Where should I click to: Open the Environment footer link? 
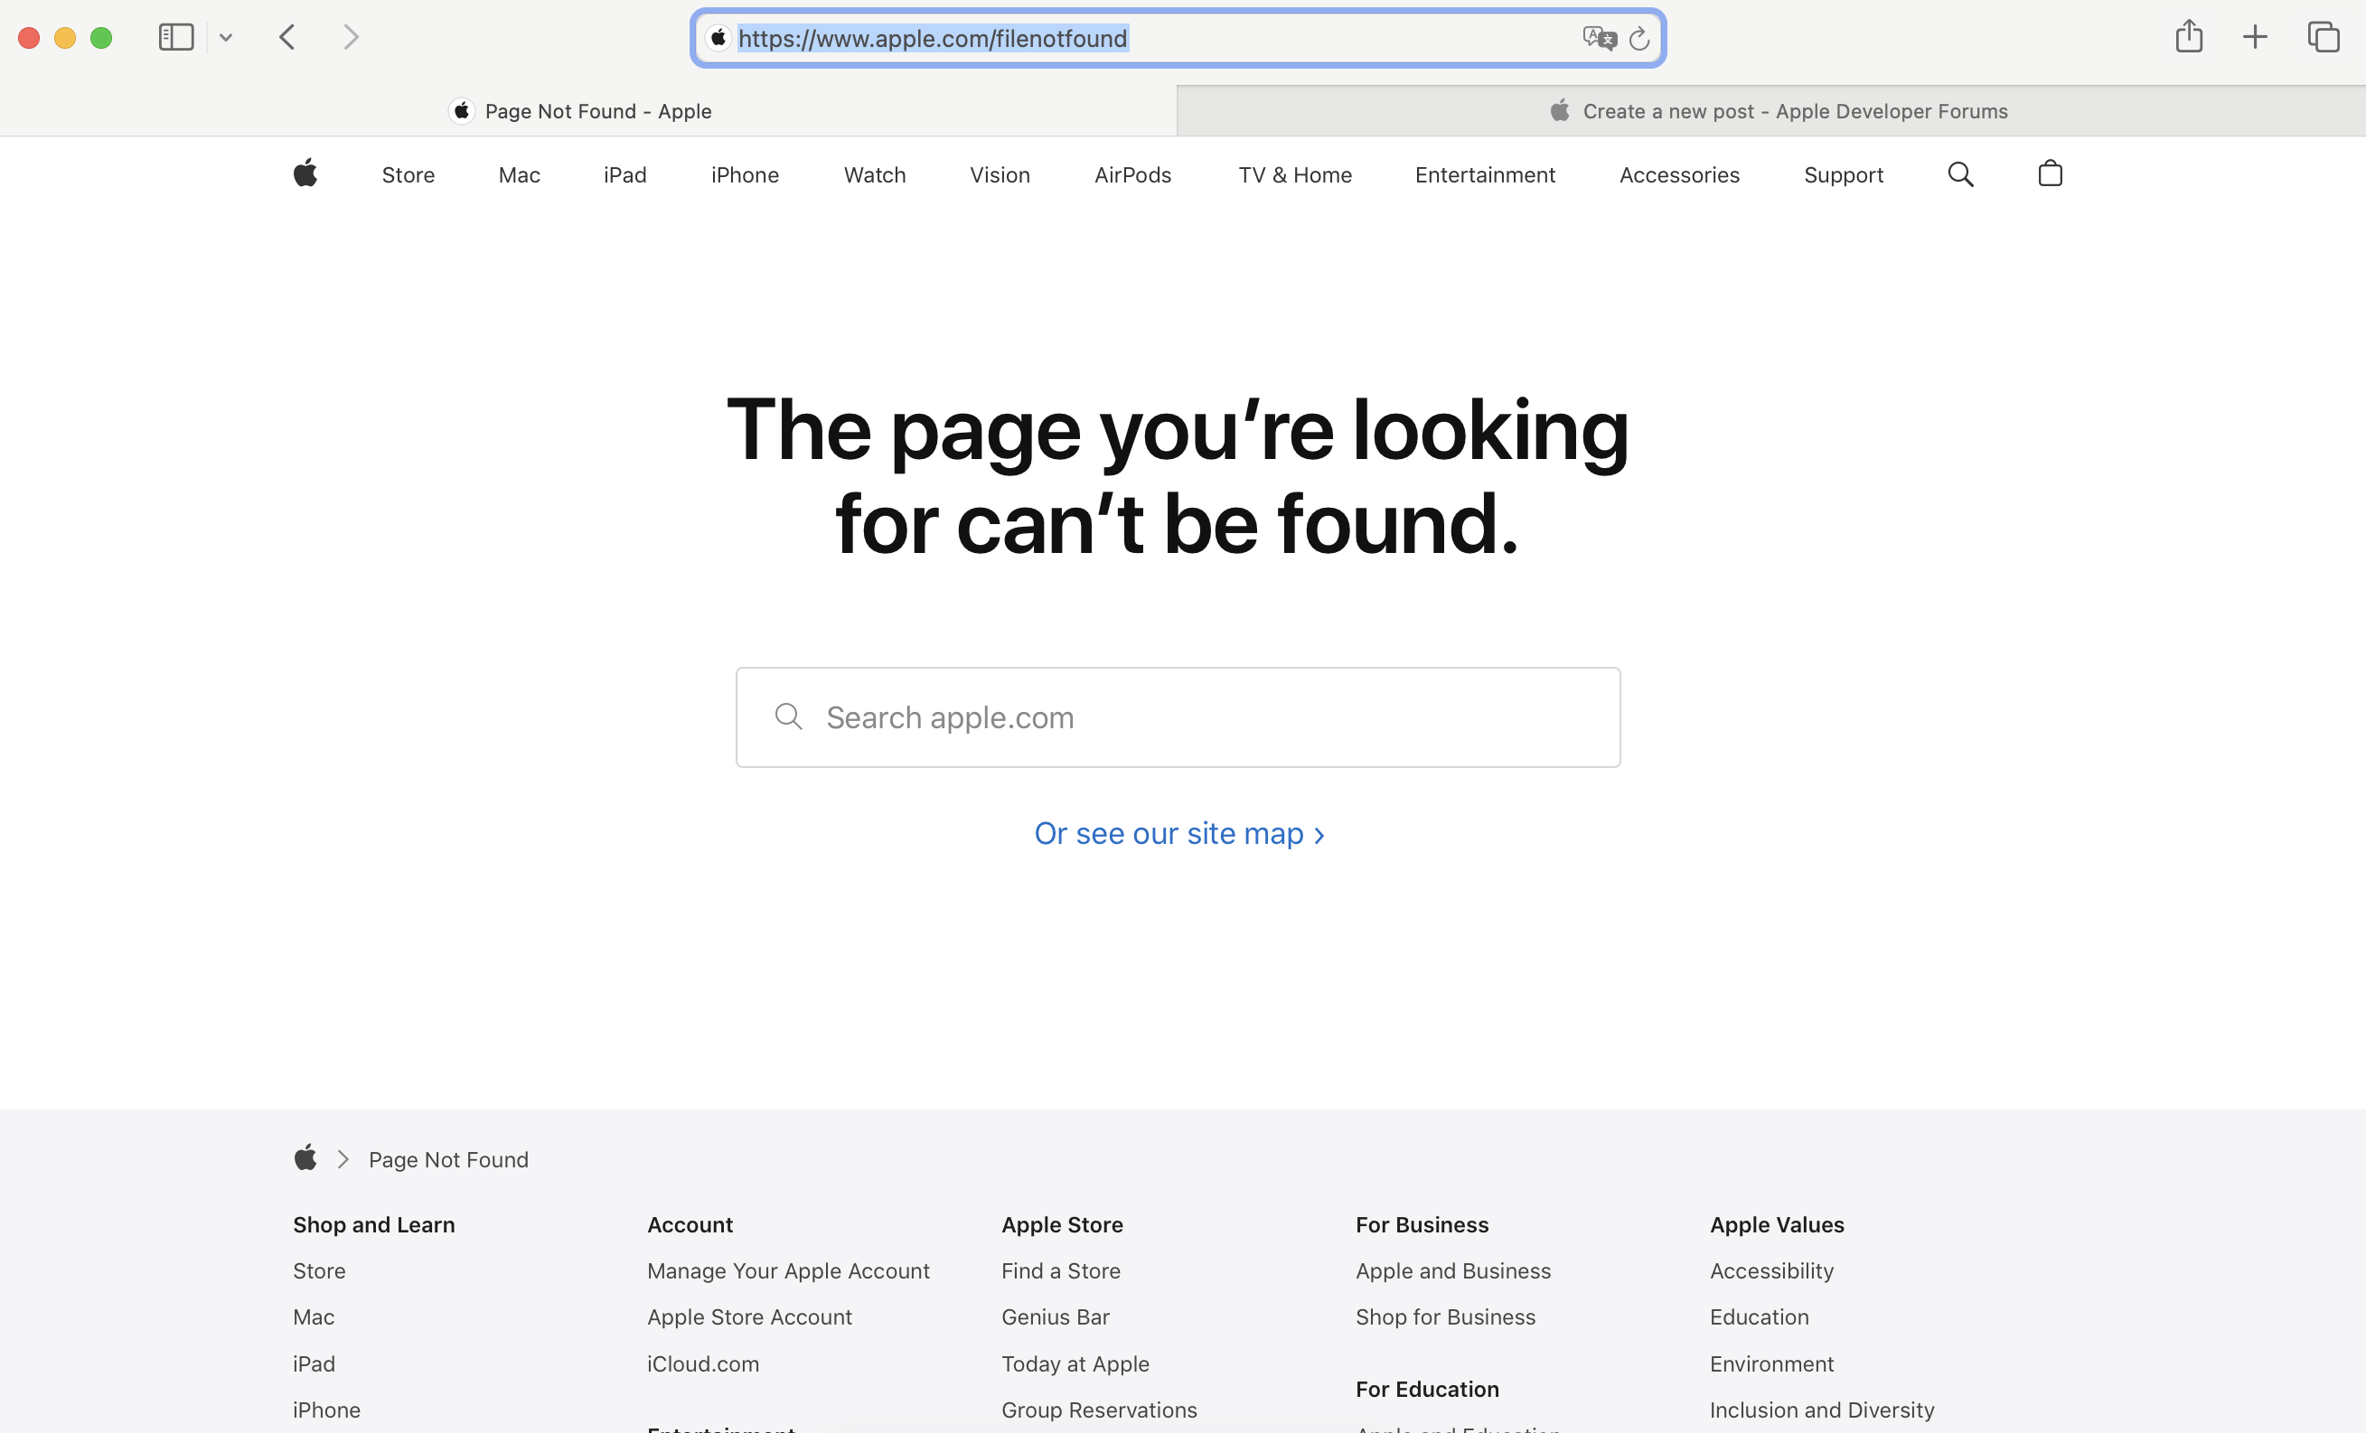[1771, 1364]
